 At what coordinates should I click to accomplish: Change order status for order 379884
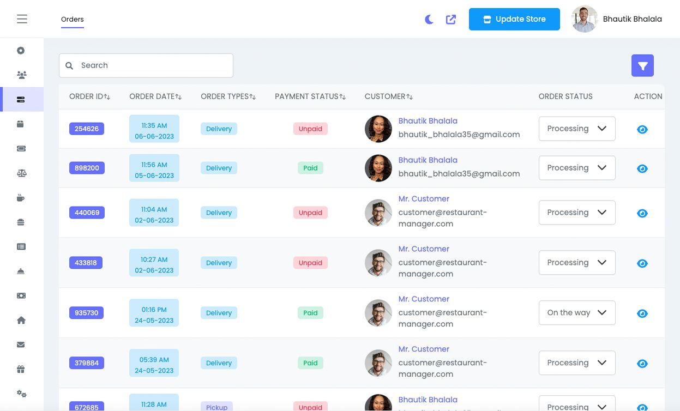point(577,363)
